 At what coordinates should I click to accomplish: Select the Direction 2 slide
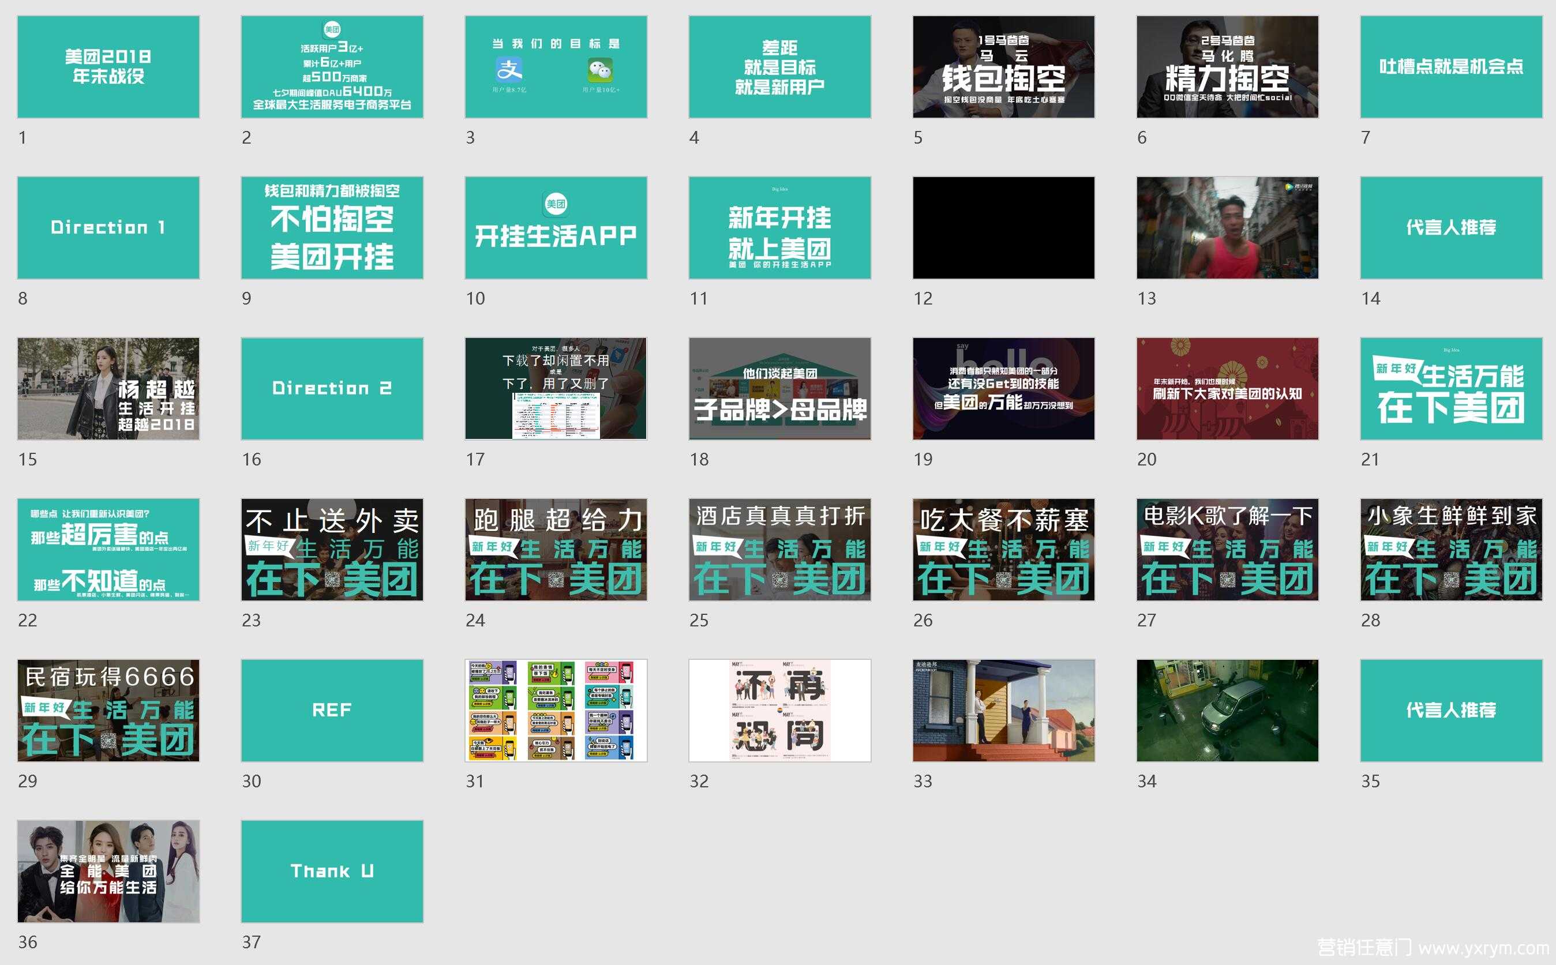pyautogui.click(x=332, y=389)
